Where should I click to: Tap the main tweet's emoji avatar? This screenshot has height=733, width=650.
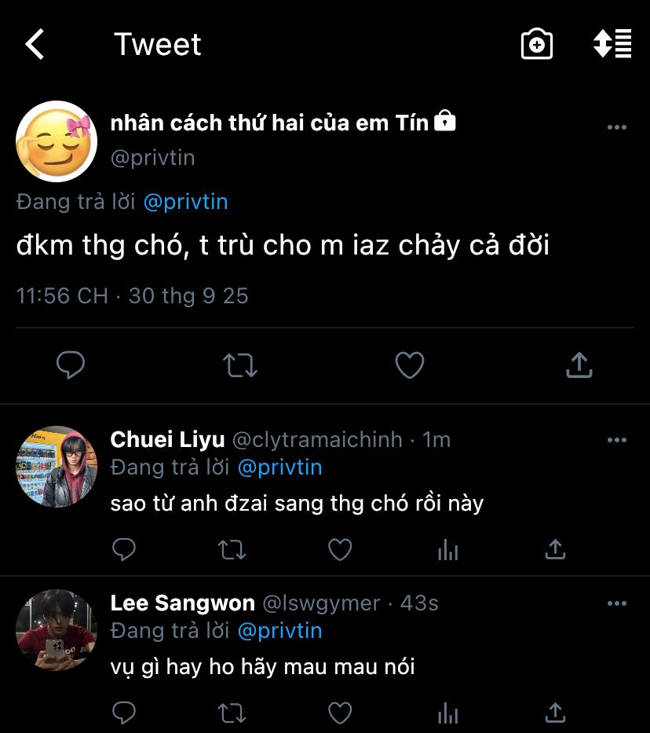pyautogui.click(x=56, y=141)
